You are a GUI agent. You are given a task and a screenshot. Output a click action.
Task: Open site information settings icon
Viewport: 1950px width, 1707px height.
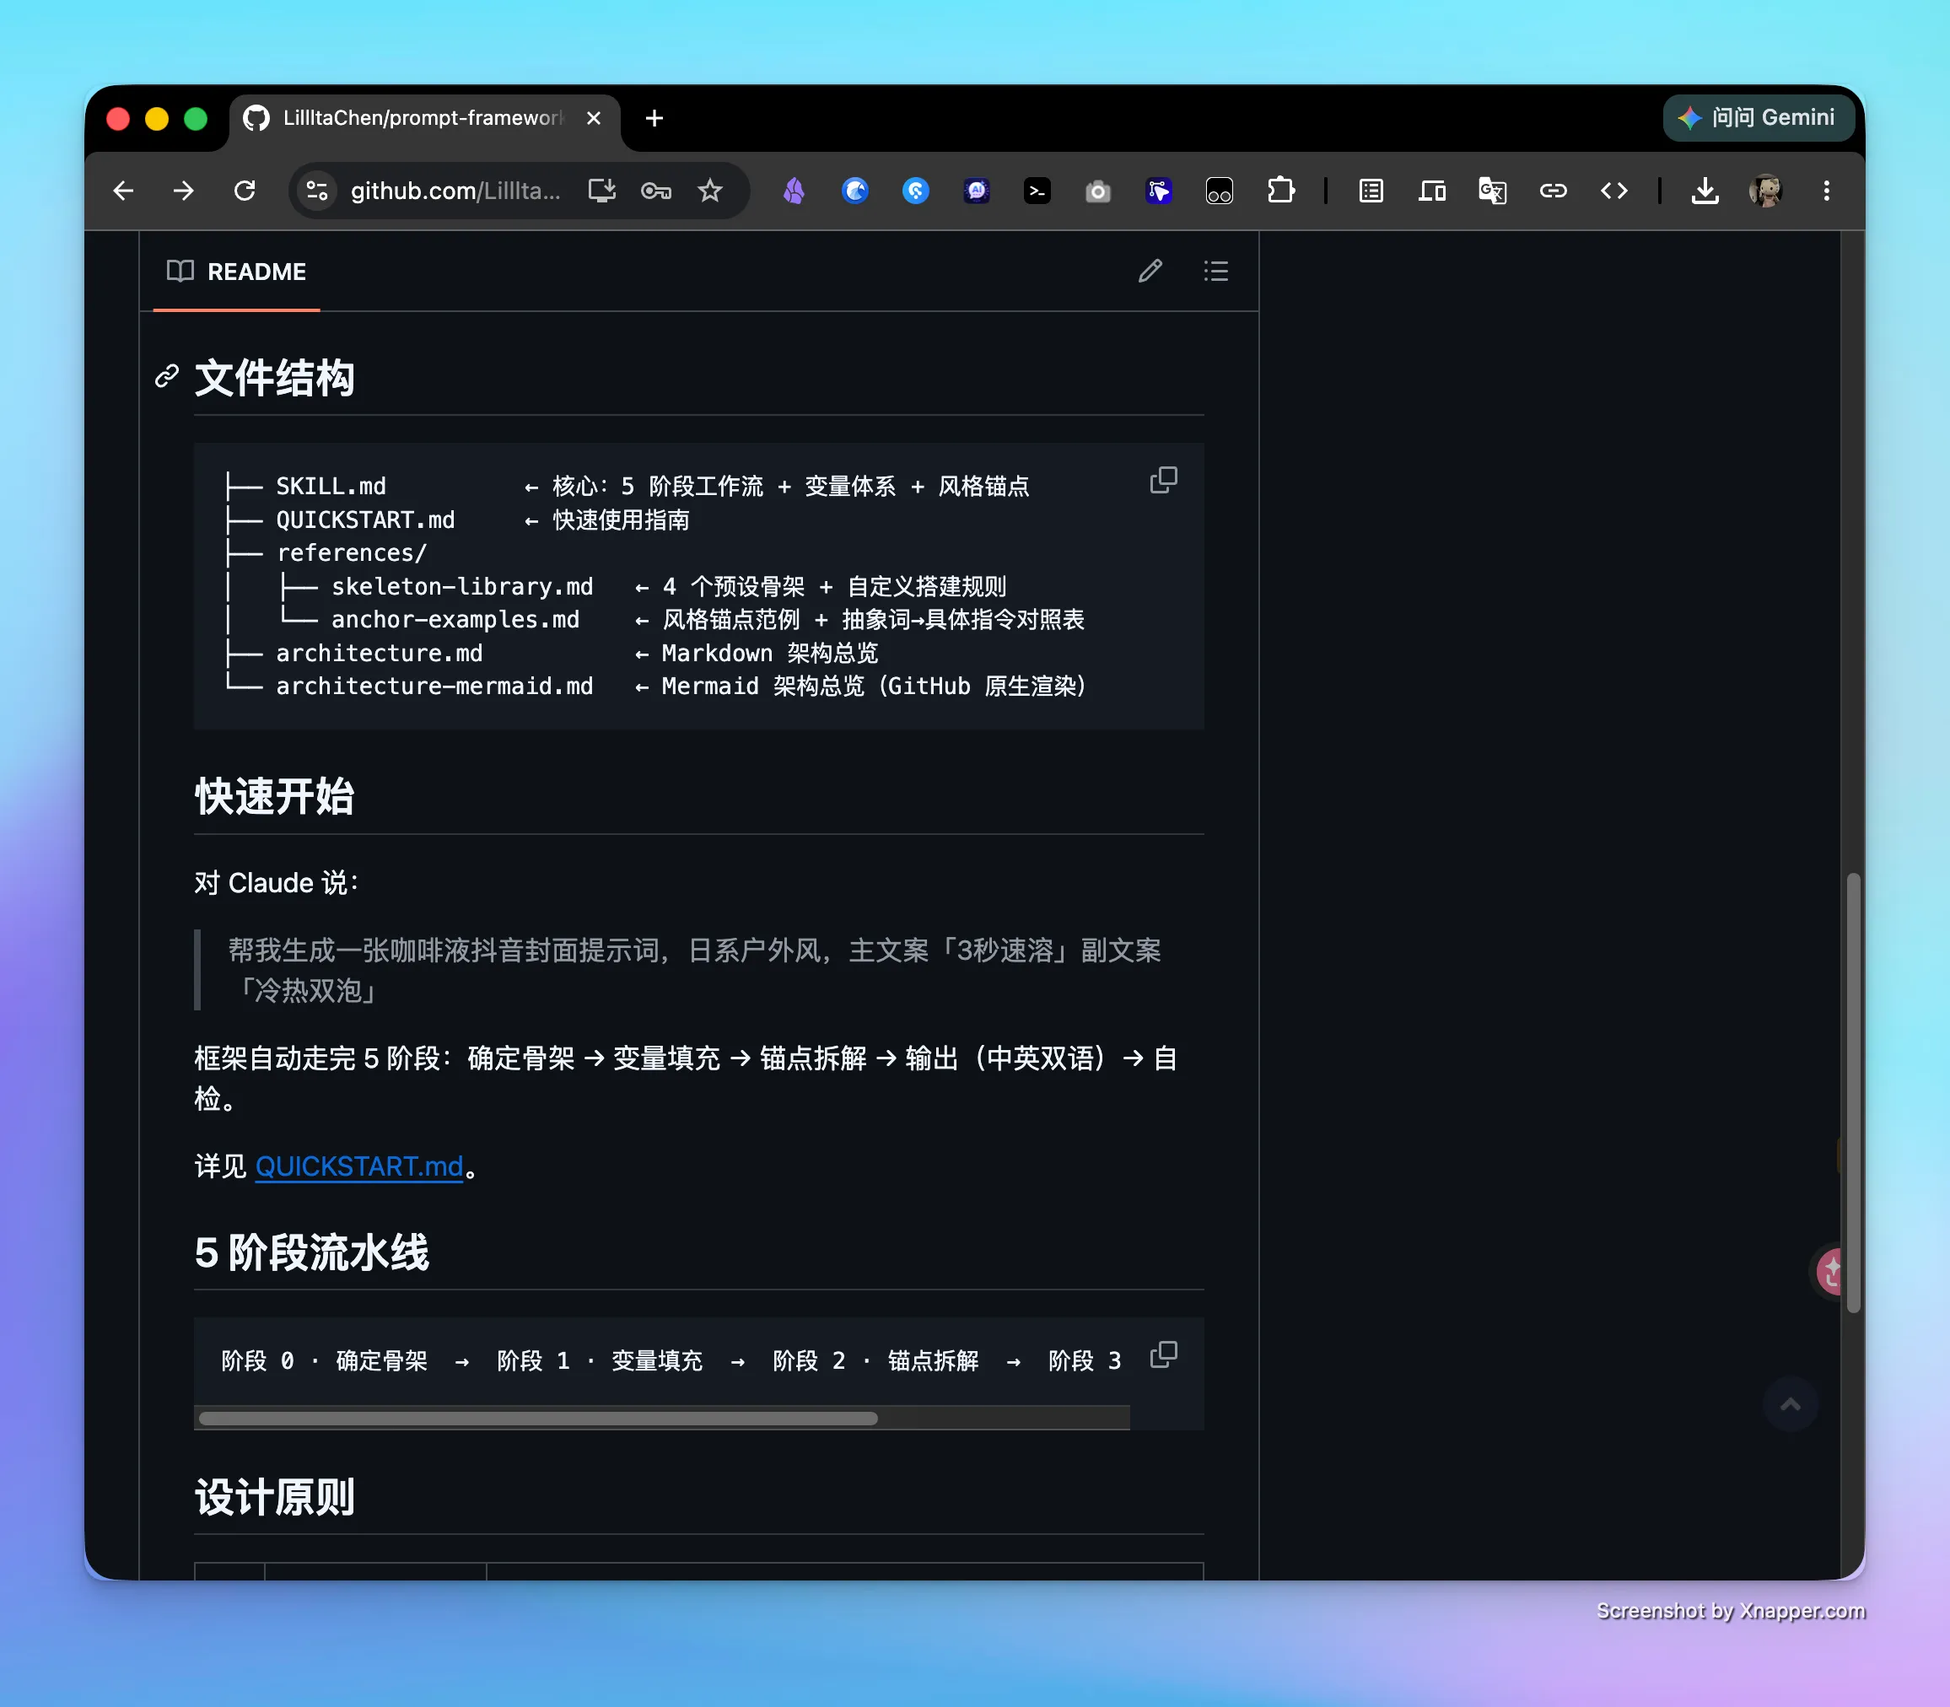tap(317, 191)
